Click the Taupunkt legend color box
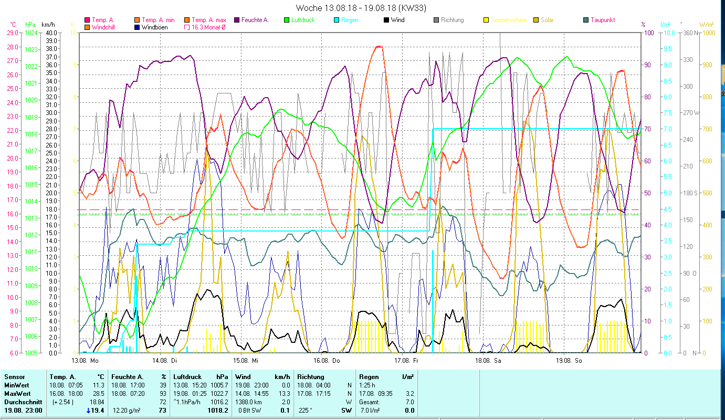The width and height of the screenshot is (725, 420). pyautogui.click(x=585, y=20)
